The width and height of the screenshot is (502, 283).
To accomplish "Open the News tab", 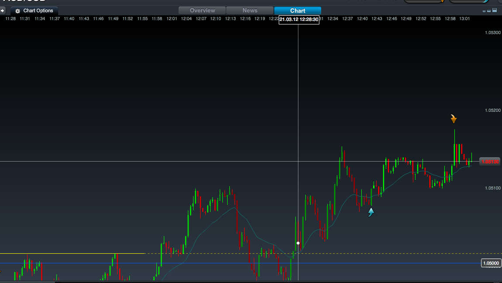I will click(250, 10).
